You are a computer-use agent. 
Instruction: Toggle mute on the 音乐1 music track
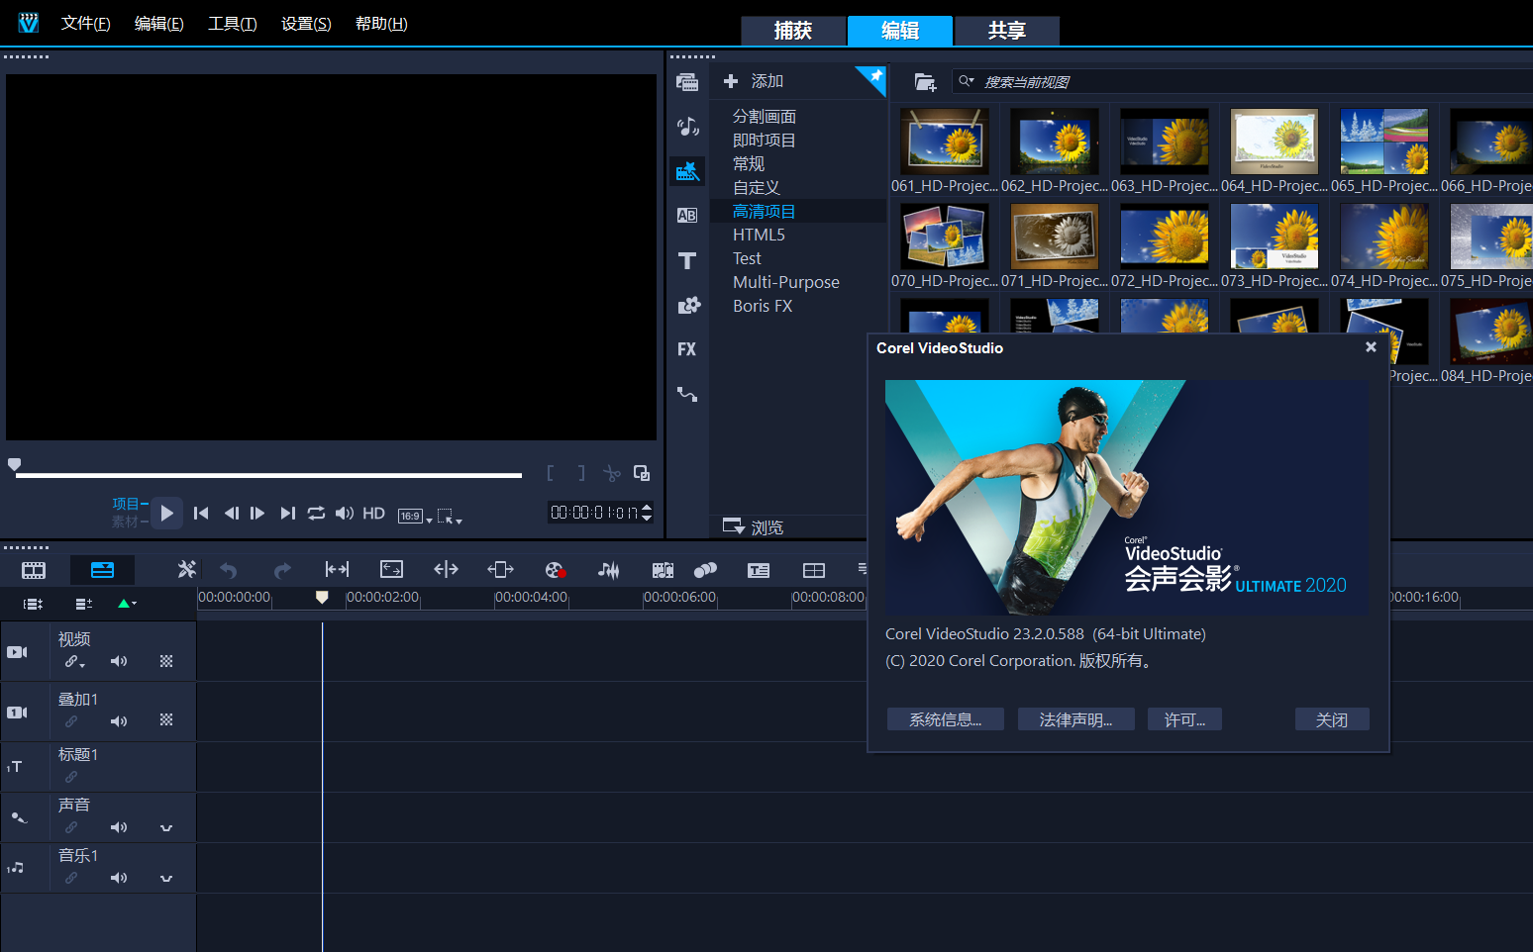119,878
